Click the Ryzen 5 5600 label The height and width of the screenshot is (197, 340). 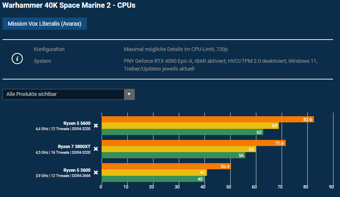77,123
